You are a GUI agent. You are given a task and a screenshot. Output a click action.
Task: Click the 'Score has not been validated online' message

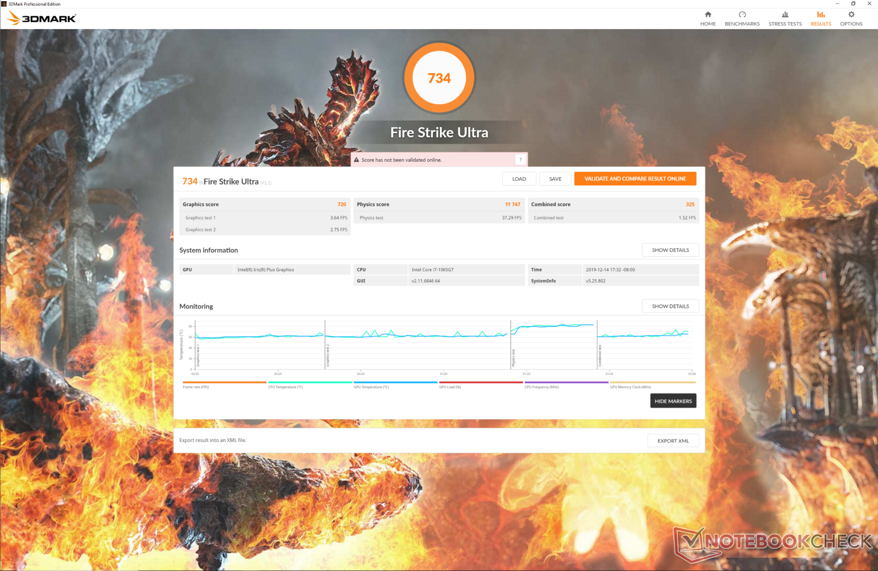[402, 160]
